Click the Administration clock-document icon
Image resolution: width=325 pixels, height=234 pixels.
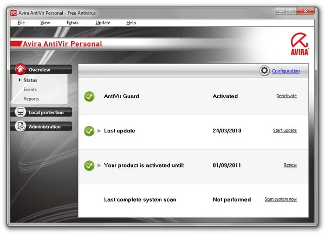pyautogui.click(x=21, y=126)
